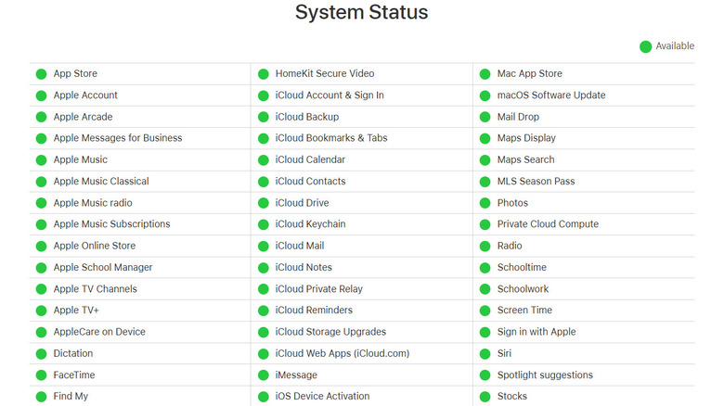The width and height of the screenshot is (724, 406).
Task: Select the Find My service name
Action: tap(71, 397)
